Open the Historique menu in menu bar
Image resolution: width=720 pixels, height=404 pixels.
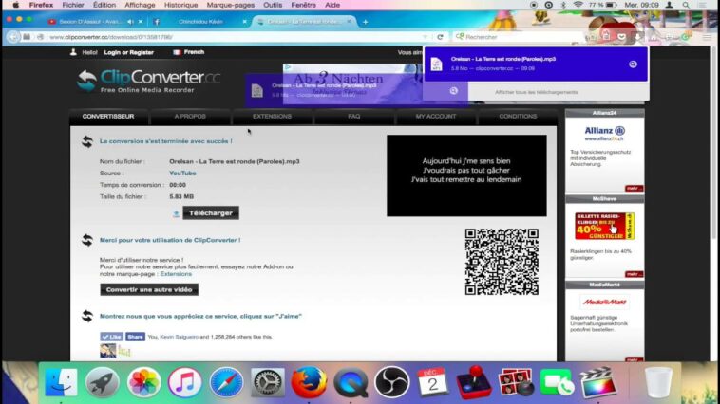click(x=180, y=5)
